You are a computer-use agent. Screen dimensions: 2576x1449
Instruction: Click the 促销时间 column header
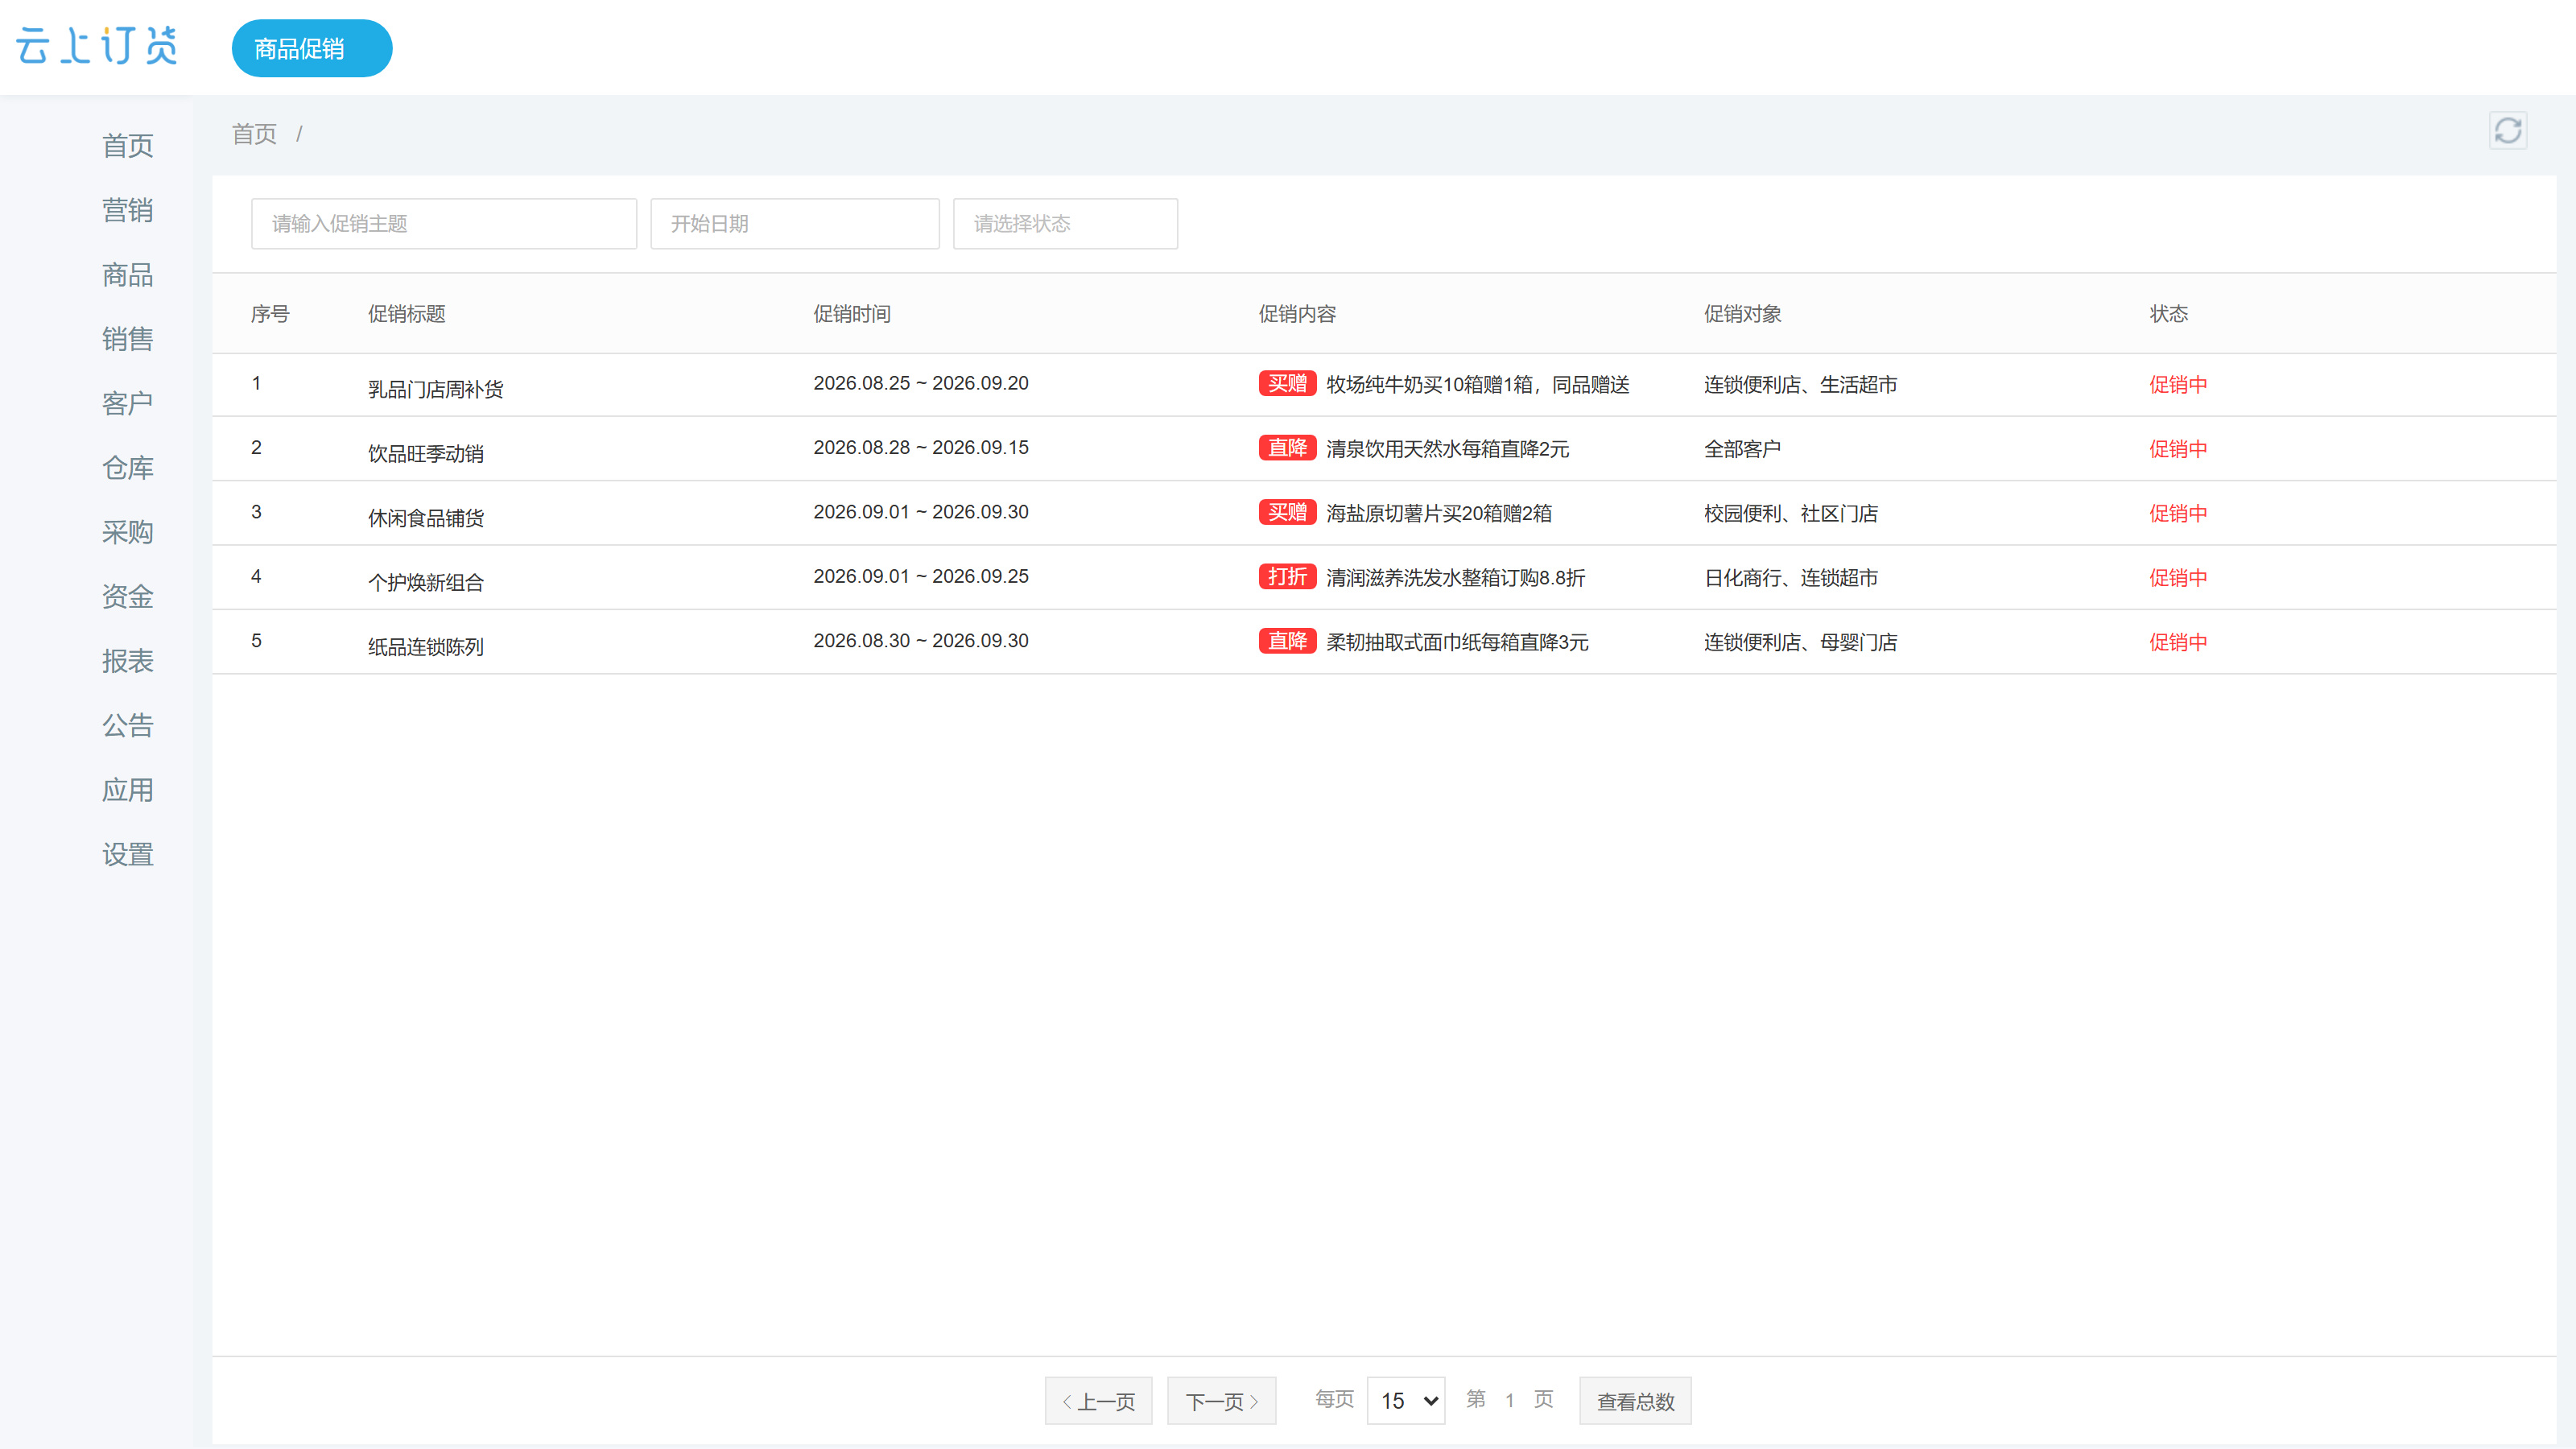point(852,314)
